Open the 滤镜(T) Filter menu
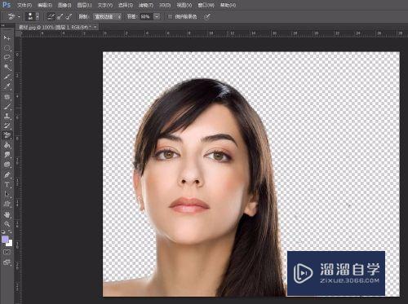The width and height of the screenshot is (408, 304). (146, 5)
